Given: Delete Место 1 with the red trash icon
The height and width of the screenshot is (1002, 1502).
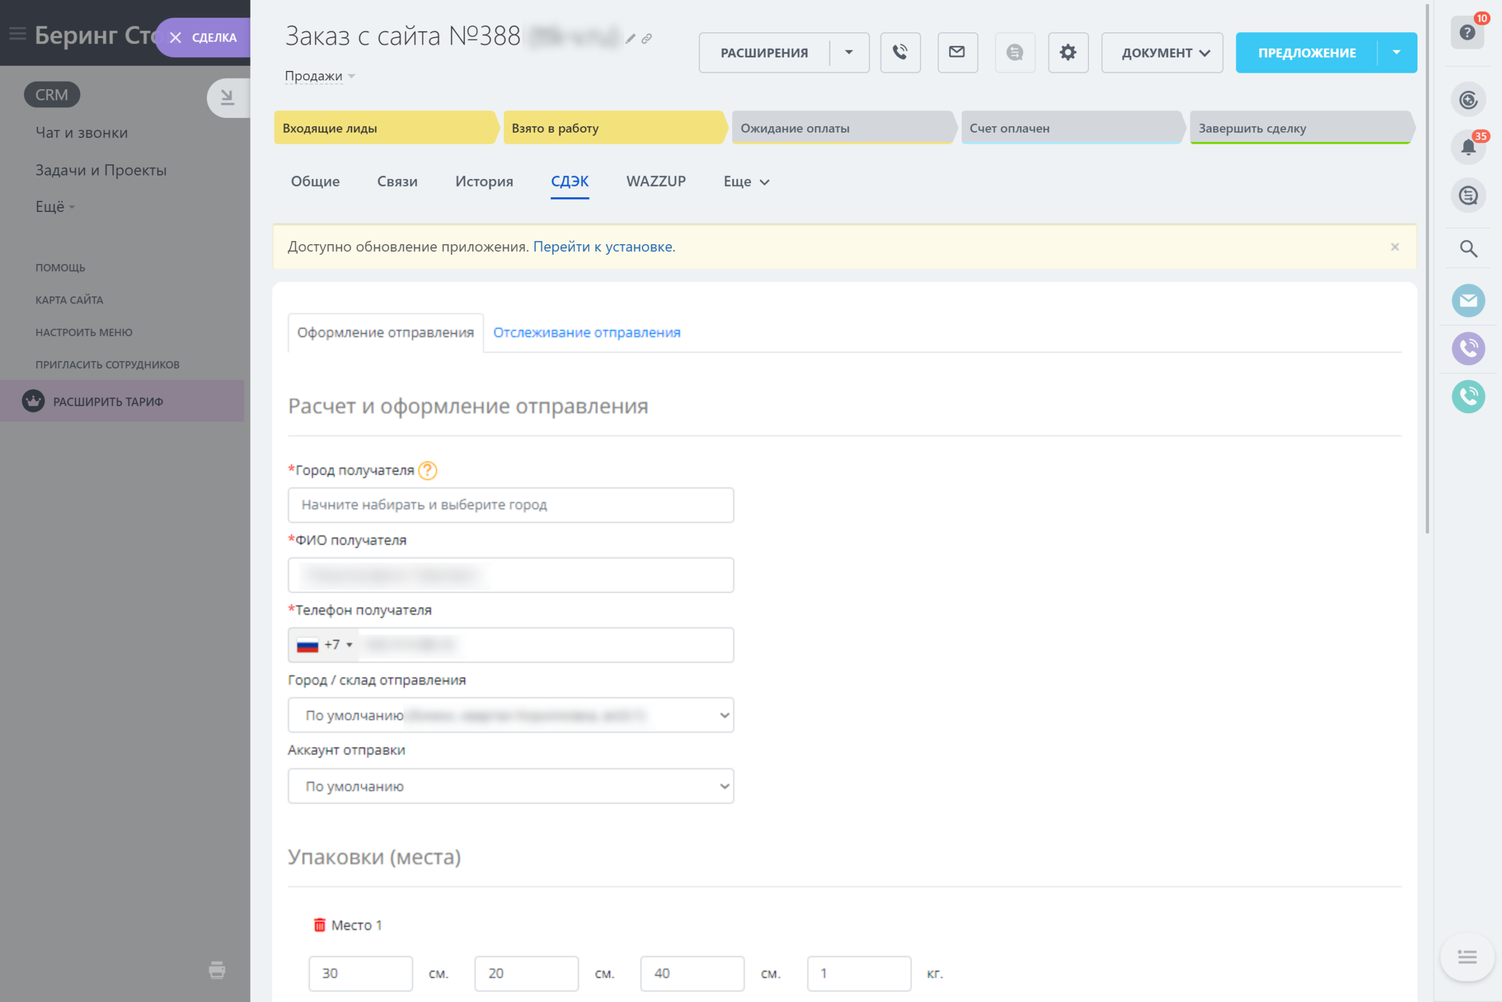Looking at the screenshot, I should pyautogui.click(x=319, y=925).
